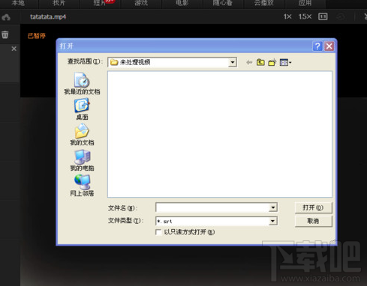Switch to the sixth player tab before cloud play
Viewport: 367px width, 286px height.
223,3
